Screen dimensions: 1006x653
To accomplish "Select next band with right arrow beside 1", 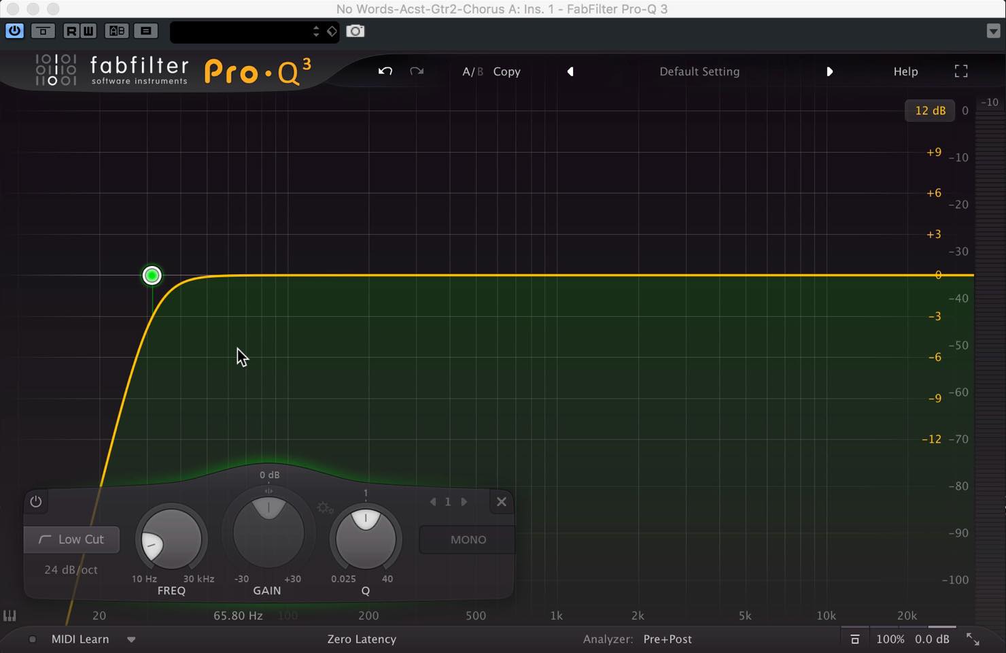I will (464, 502).
